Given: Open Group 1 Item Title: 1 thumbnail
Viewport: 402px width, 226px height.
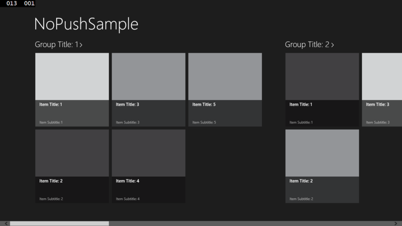Looking at the screenshot, I should [72, 76].
